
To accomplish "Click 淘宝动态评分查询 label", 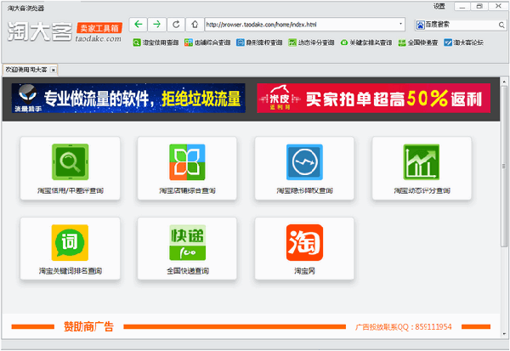I will [422, 190].
